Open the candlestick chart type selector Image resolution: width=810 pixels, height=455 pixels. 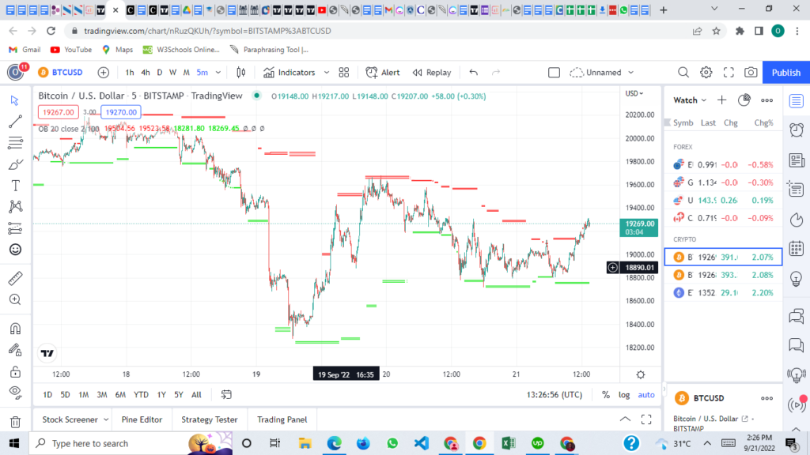pos(240,73)
